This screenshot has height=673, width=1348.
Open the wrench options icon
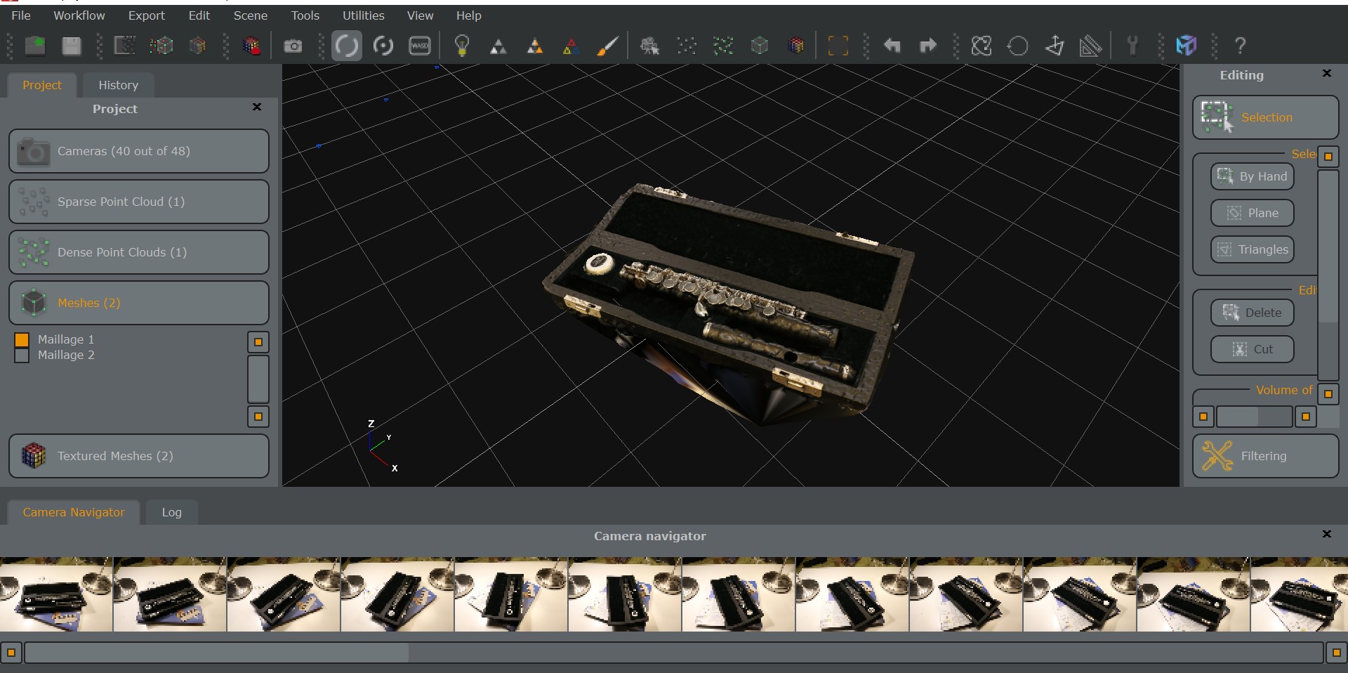pos(1132,46)
